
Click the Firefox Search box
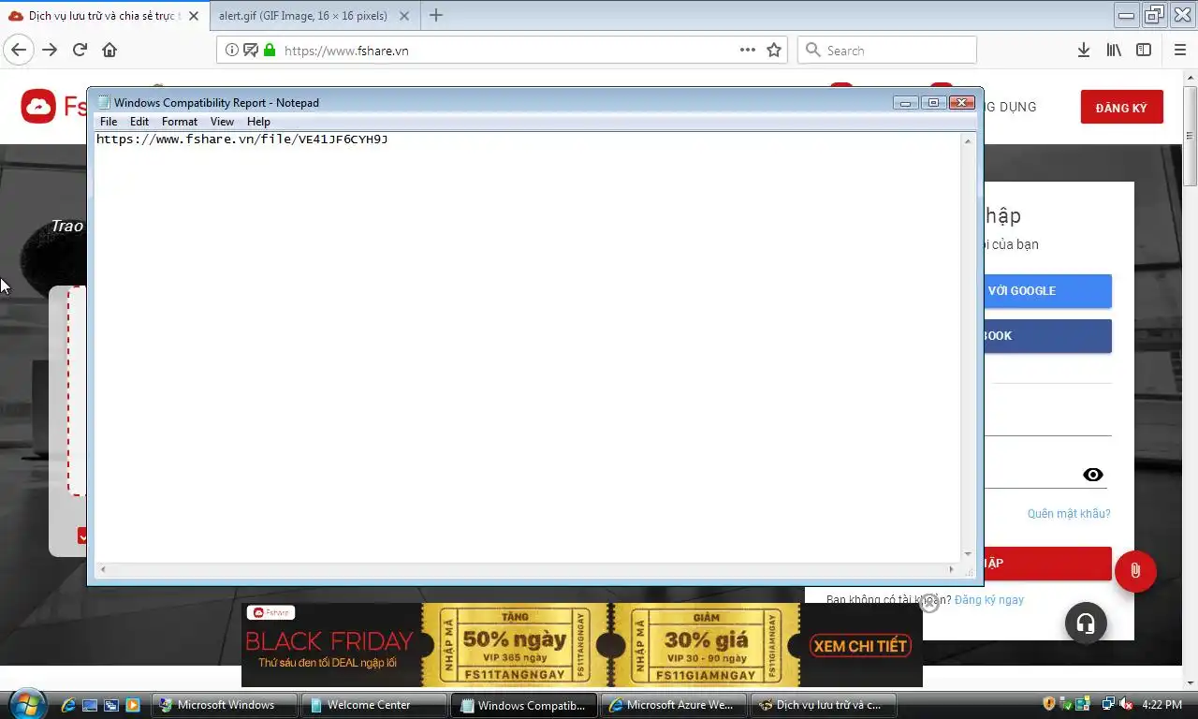pyautogui.click(x=887, y=51)
